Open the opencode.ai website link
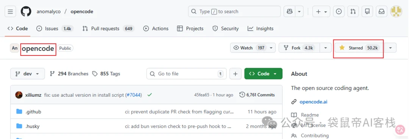This screenshot has width=409, height=139. [313, 102]
